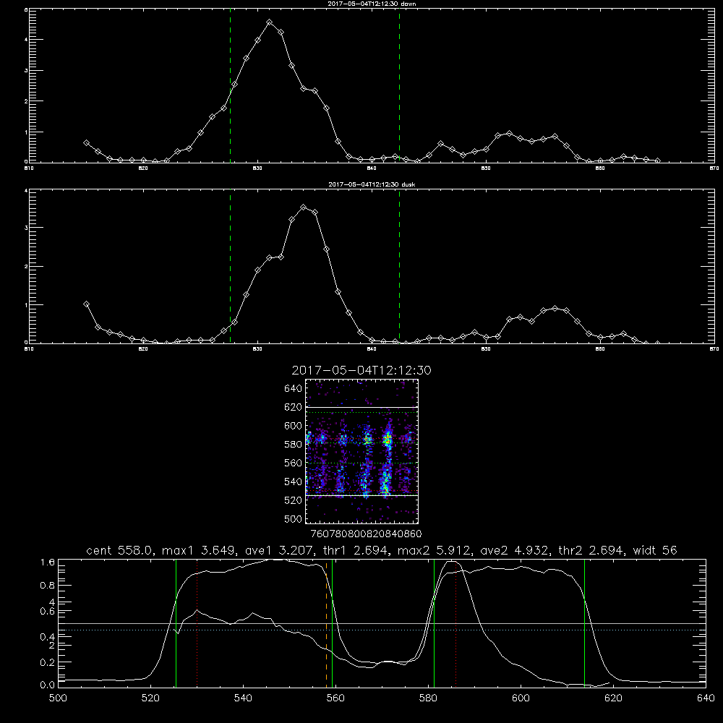723x723 pixels.
Task: Click the green vertical line near 525 in the bottom plot
Action: tap(176, 623)
